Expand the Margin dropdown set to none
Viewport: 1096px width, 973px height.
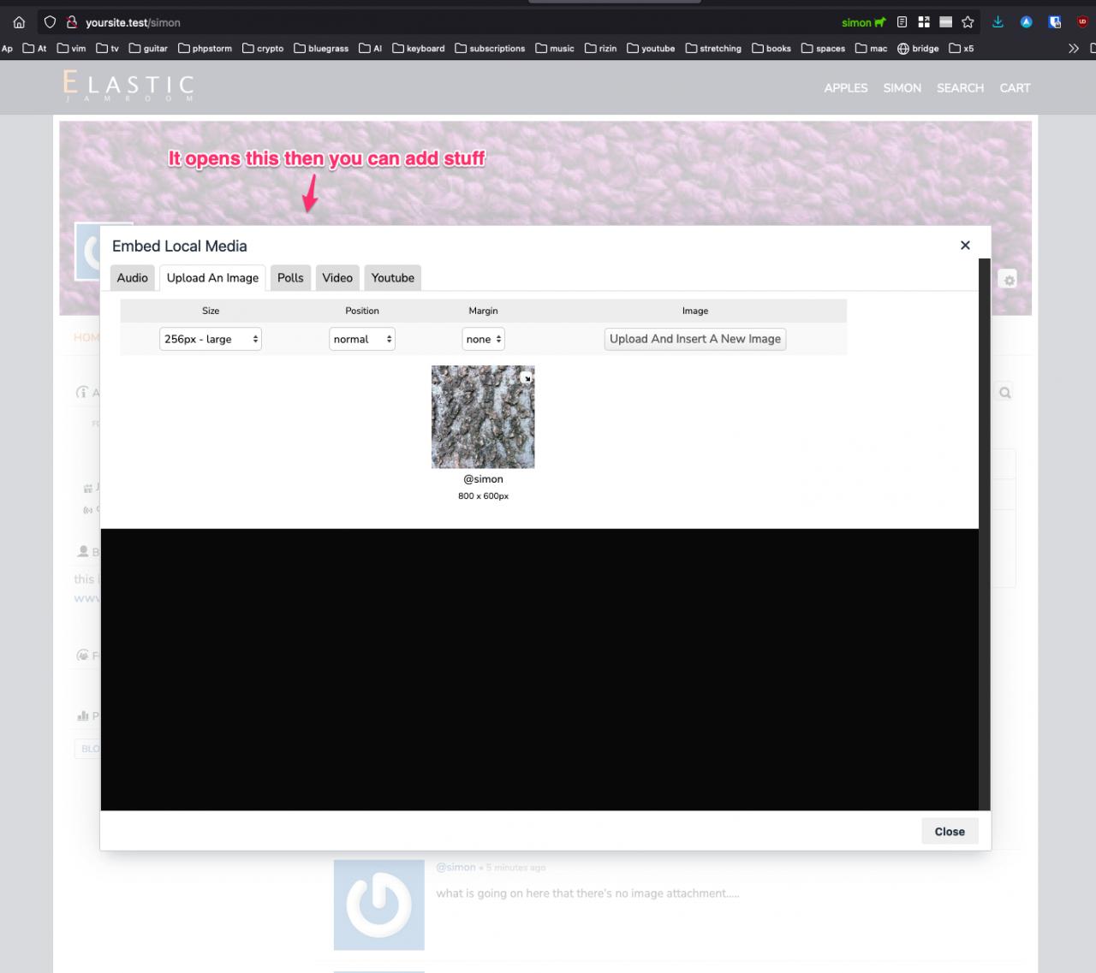(x=483, y=339)
